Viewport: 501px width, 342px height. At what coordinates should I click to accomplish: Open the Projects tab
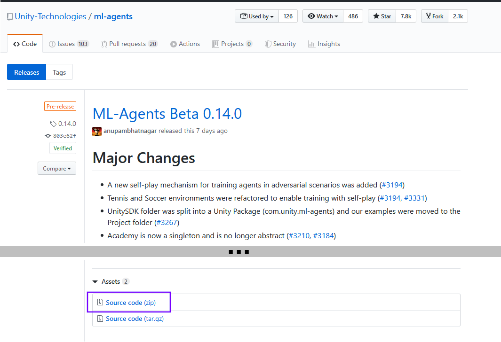[x=232, y=44]
